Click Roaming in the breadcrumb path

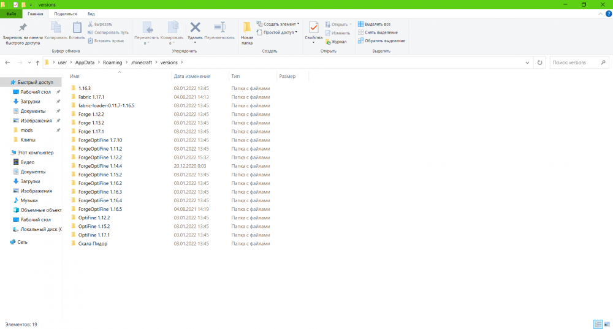[x=113, y=62]
